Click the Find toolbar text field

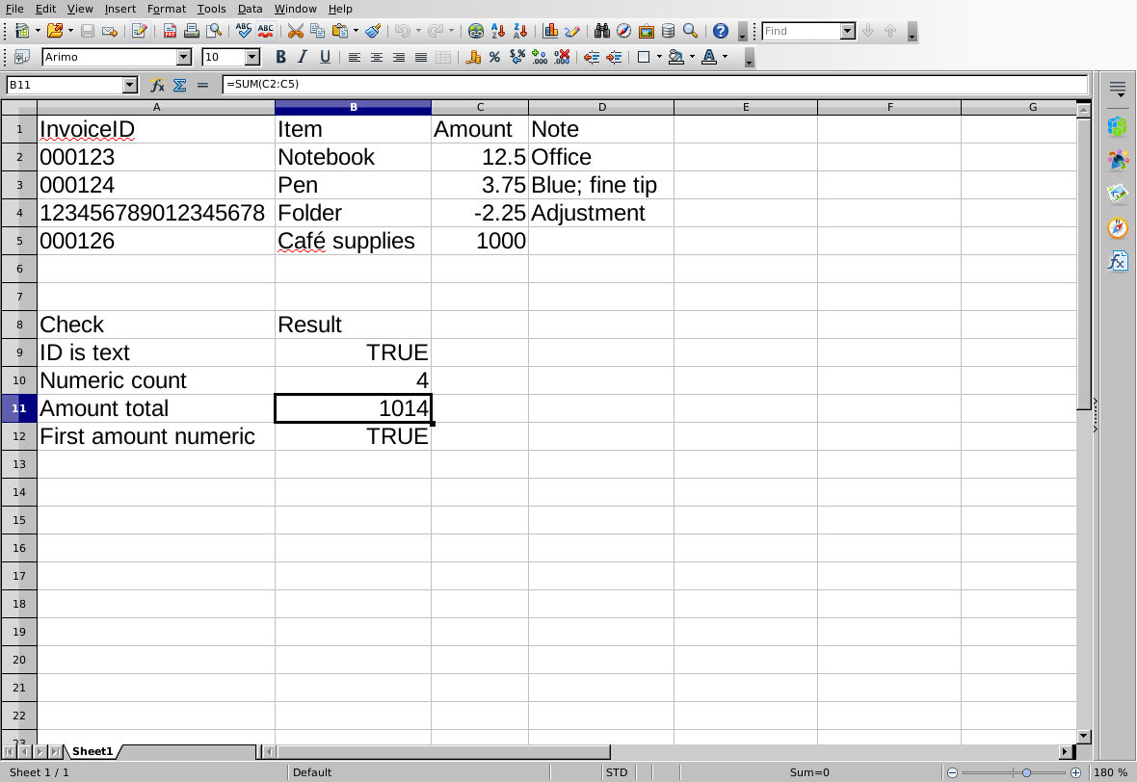point(802,31)
